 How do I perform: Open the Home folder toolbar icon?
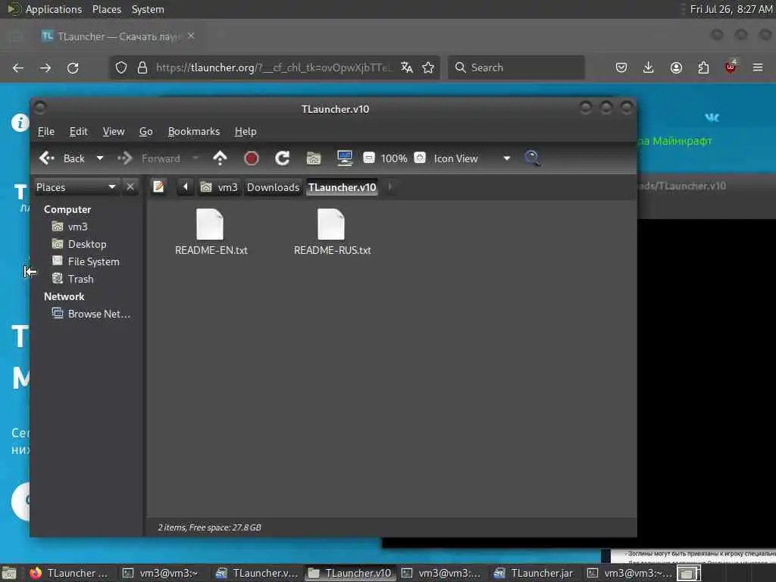click(x=313, y=158)
